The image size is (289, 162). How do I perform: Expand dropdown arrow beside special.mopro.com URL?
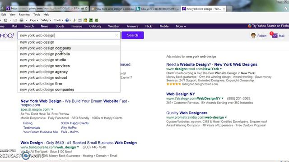(x=52, y=109)
